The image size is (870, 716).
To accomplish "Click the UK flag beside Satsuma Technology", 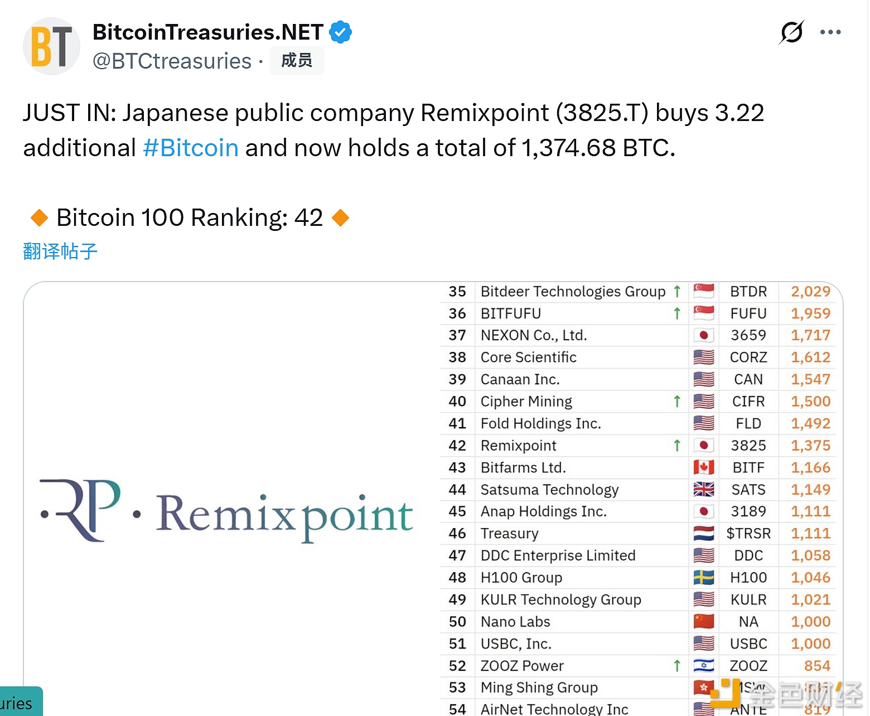I will [704, 490].
